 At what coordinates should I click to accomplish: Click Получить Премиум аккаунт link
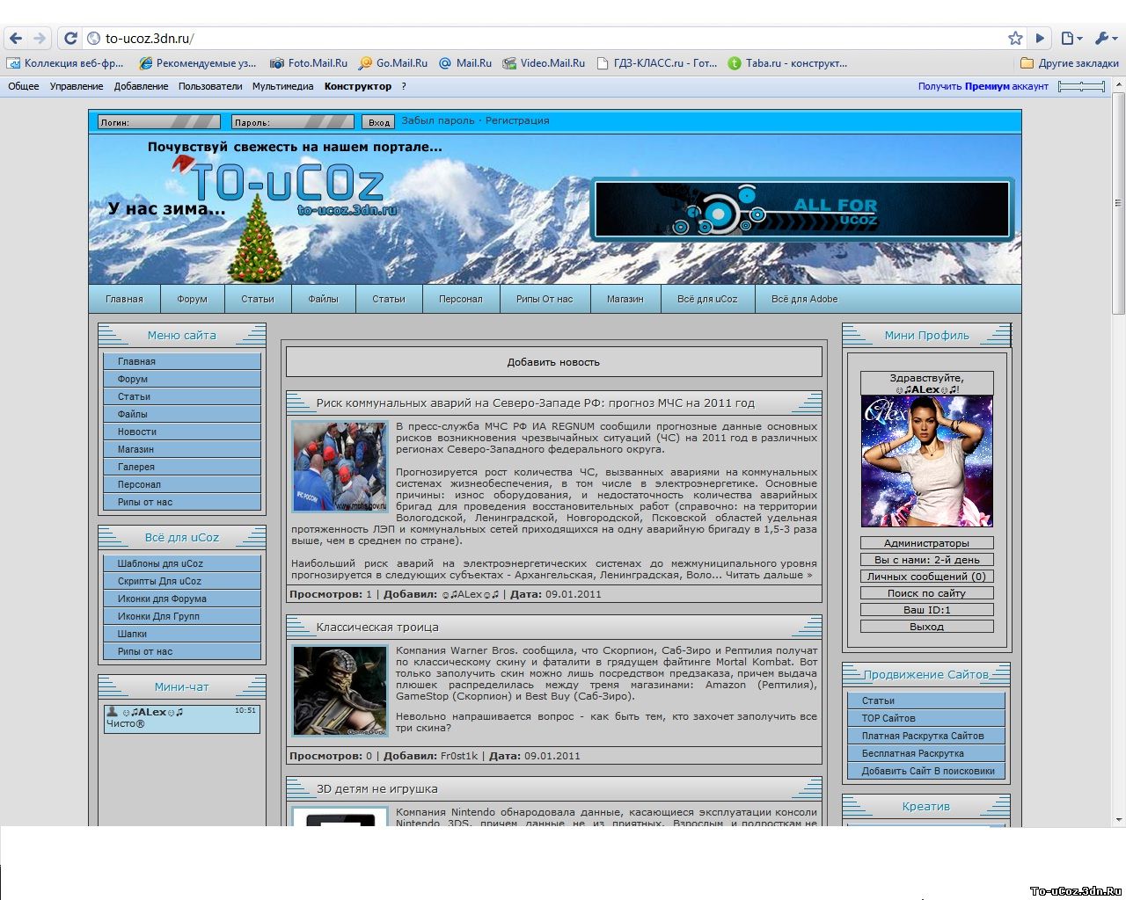coord(983,86)
